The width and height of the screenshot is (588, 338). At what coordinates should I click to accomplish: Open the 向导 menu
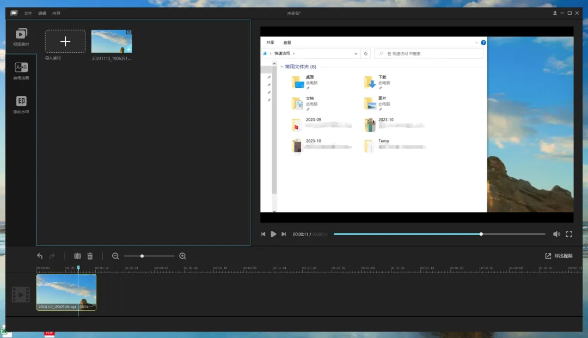(56, 13)
